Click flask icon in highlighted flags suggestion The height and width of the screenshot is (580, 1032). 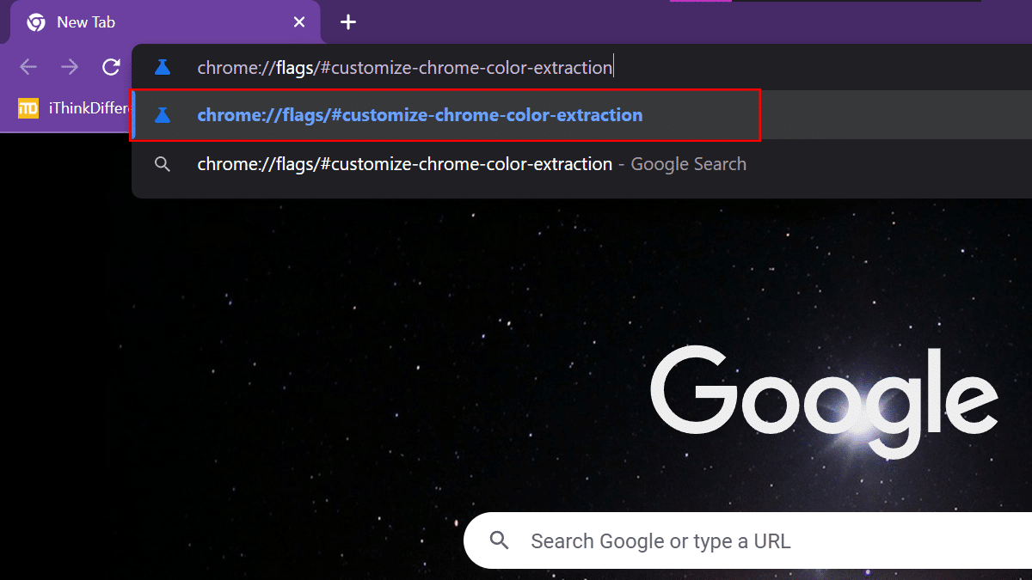click(x=162, y=115)
